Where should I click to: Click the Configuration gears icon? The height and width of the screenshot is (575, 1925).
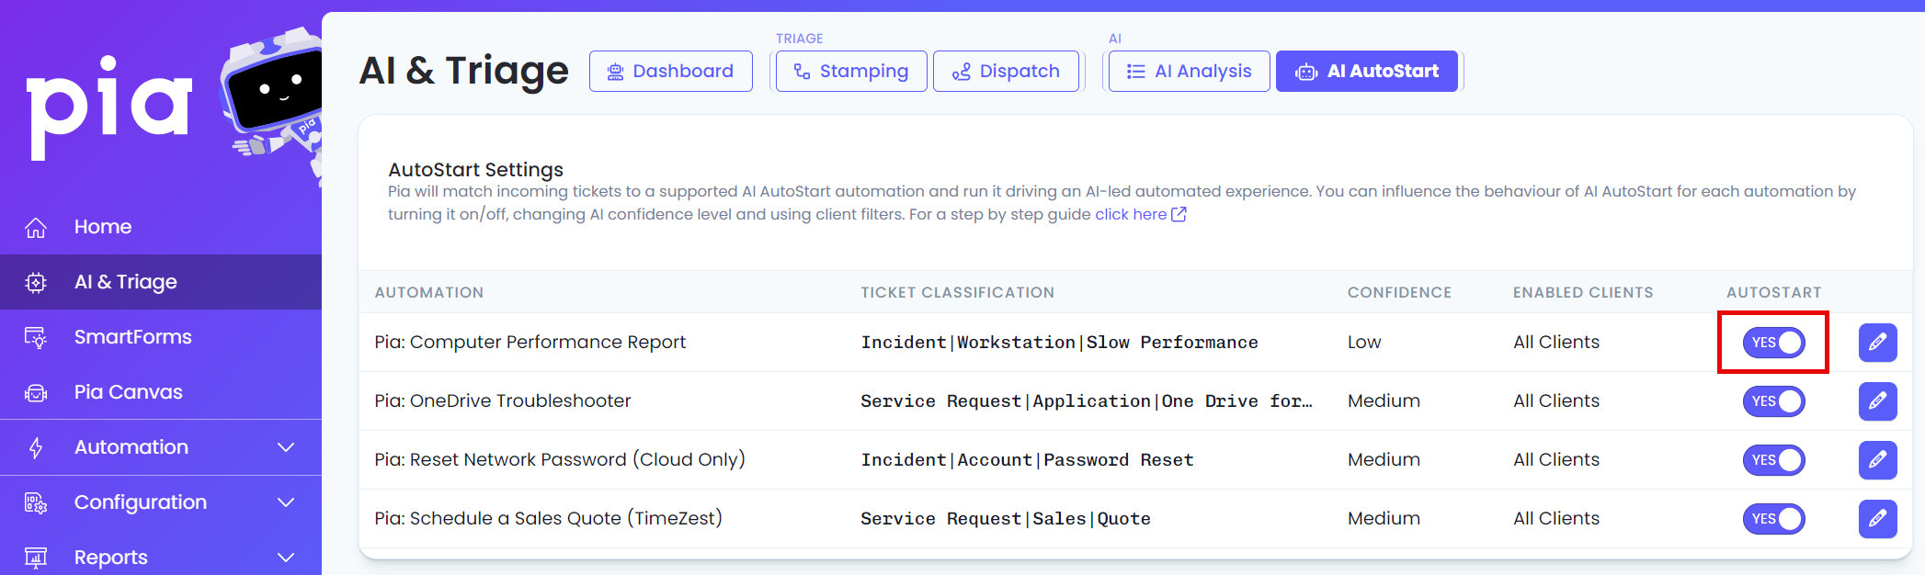(x=36, y=502)
